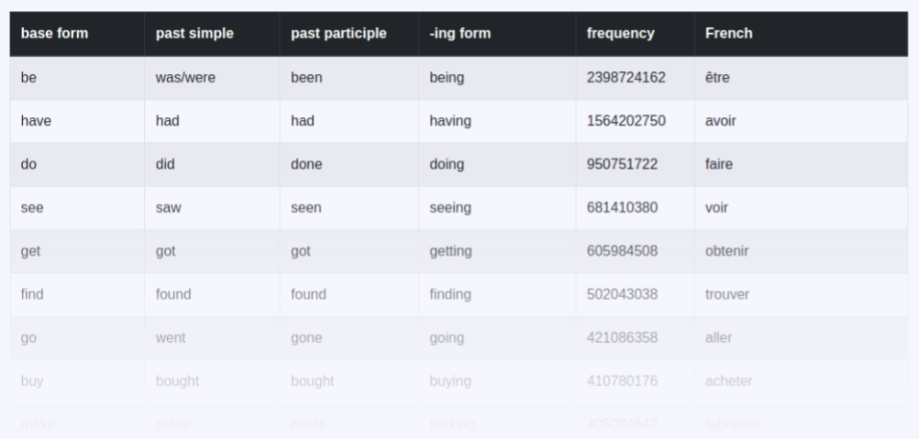Select the French word "voir"
This screenshot has height=439, width=919.
716,207
